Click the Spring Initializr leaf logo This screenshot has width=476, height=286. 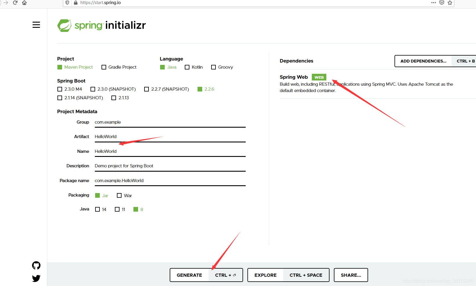(x=64, y=25)
